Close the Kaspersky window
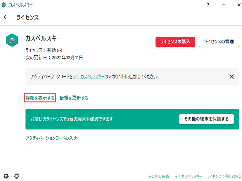This screenshot has width=242, height=181. tap(239, 5)
